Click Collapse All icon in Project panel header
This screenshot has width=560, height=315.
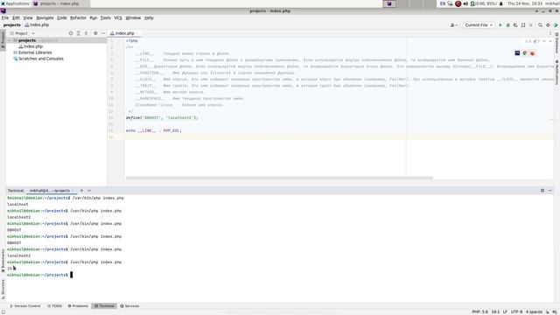click(87, 33)
